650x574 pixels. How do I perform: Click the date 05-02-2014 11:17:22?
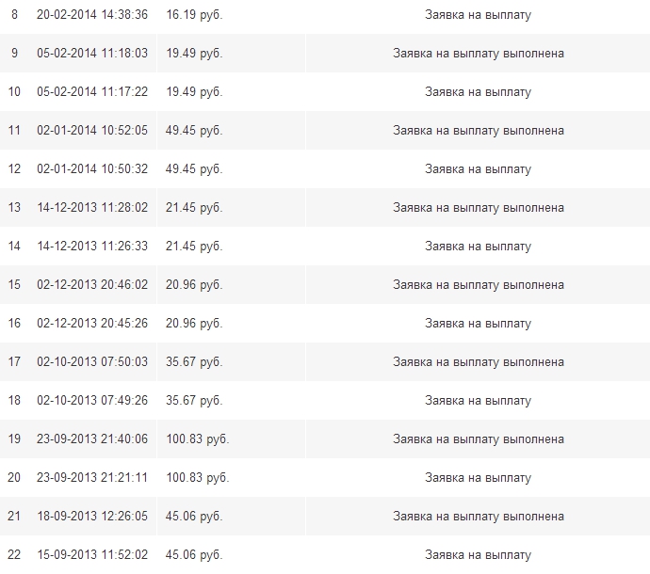click(x=91, y=92)
